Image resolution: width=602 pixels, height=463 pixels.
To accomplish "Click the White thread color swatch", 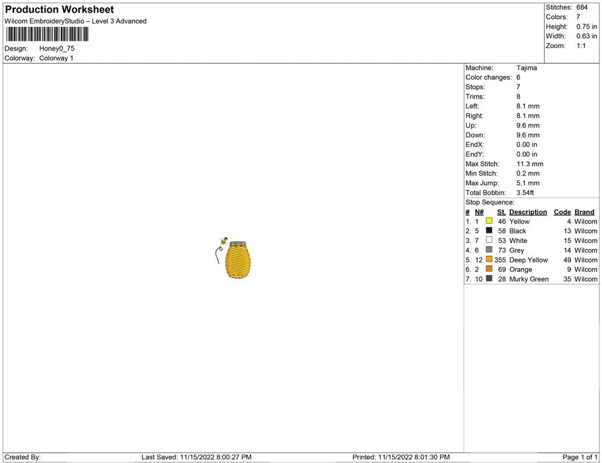I will click(x=489, y=240).
